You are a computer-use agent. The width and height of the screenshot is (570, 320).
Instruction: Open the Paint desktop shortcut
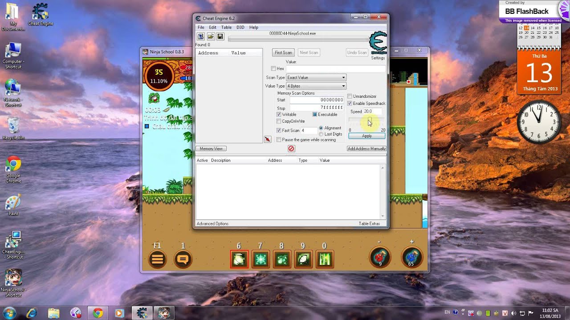tap(13, 205)
